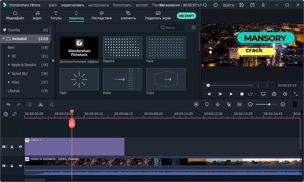The width and height of the screenshot is (304, 182).
Task: Open the инструменты menu
Action: click(x=98, y=5)
